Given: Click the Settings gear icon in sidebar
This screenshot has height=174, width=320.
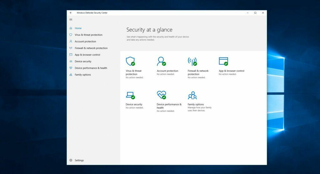Looking at the screenshot, I should (71, 160).
